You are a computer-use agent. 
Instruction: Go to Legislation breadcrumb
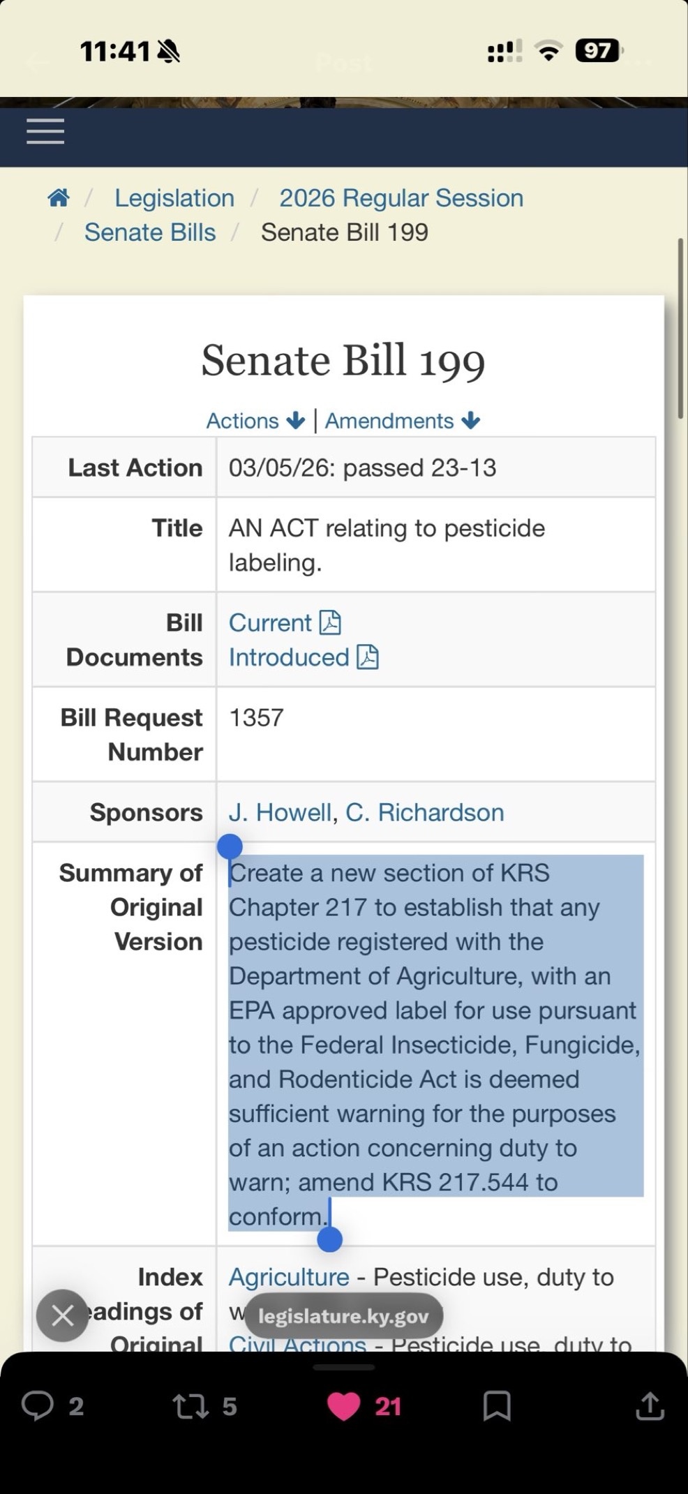(x=174, y=198)
